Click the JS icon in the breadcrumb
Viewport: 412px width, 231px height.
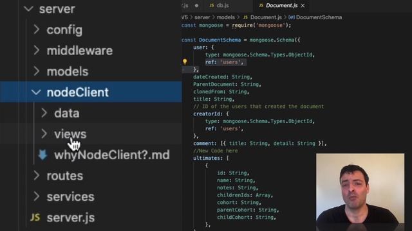point(245,17)
